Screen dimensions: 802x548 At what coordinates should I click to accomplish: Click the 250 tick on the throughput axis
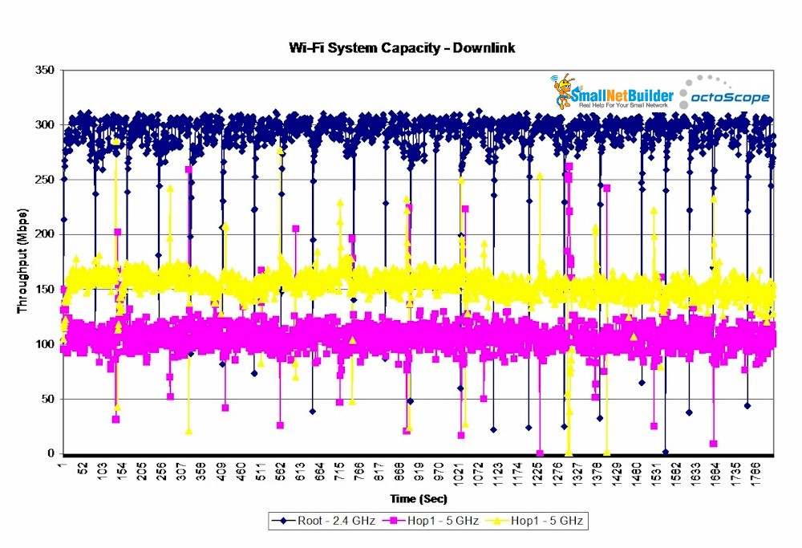coord(45,180)
